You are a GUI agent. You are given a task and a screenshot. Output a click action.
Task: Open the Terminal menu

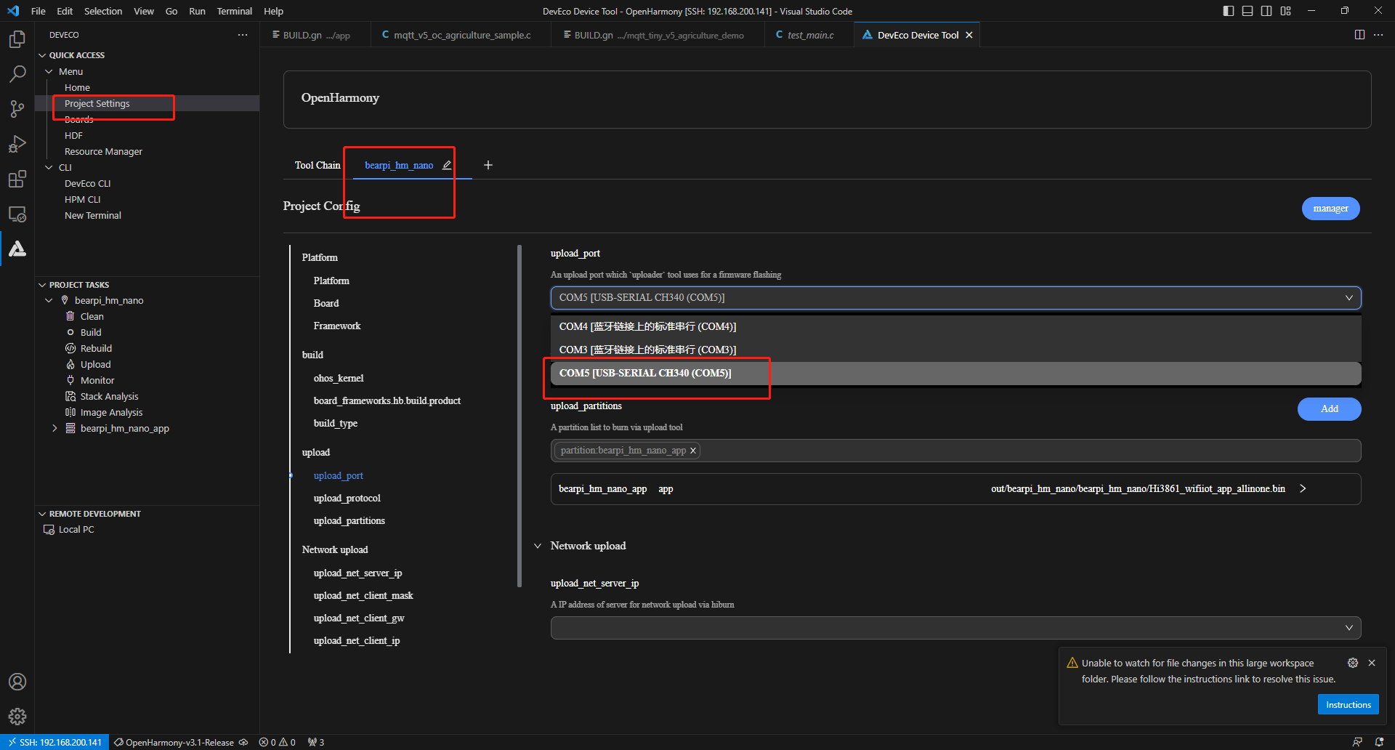coord(235,11)
